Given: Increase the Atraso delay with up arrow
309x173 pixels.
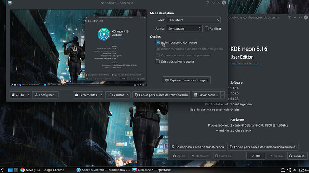Looking at the screenshot, I should (x=200, y=27).
